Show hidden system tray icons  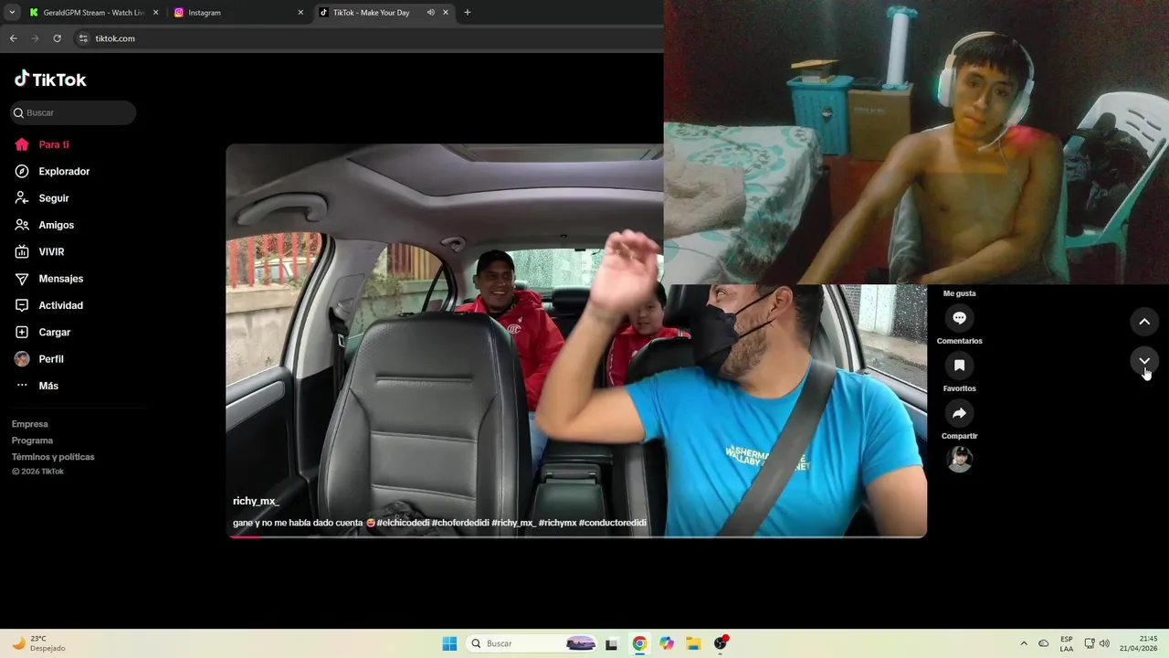click(1023, 643)
